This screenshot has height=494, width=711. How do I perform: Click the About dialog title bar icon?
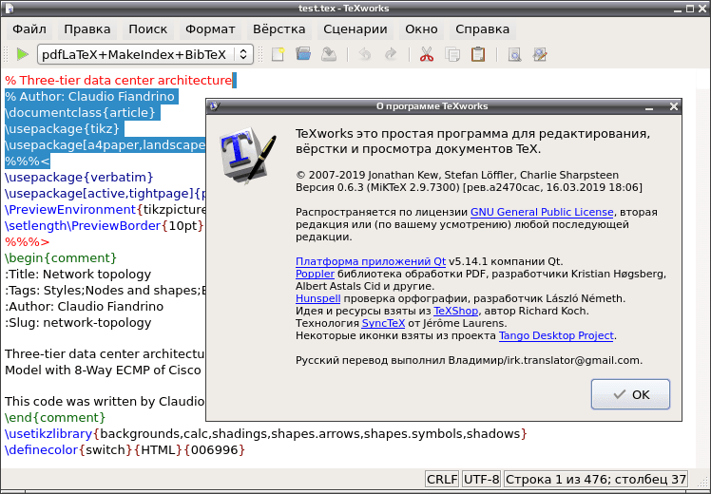pos(215,106)
